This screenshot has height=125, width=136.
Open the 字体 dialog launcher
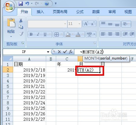pos(95,43)
